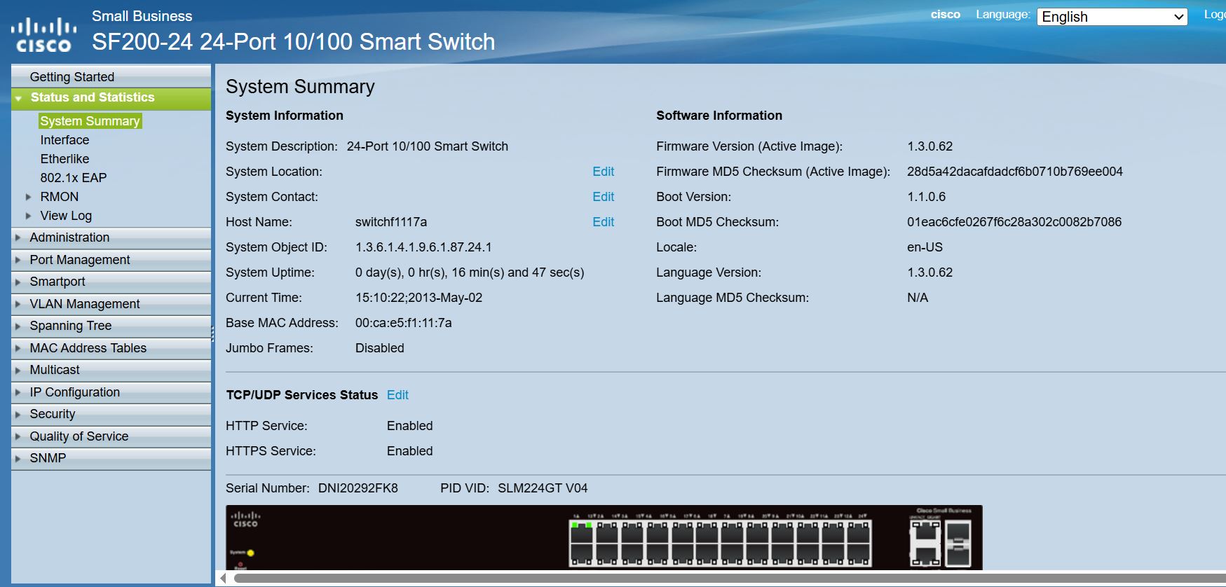The image size is (1226, 587).
Task: Open the SNMP menu section
Action: (x=111, y=458)
